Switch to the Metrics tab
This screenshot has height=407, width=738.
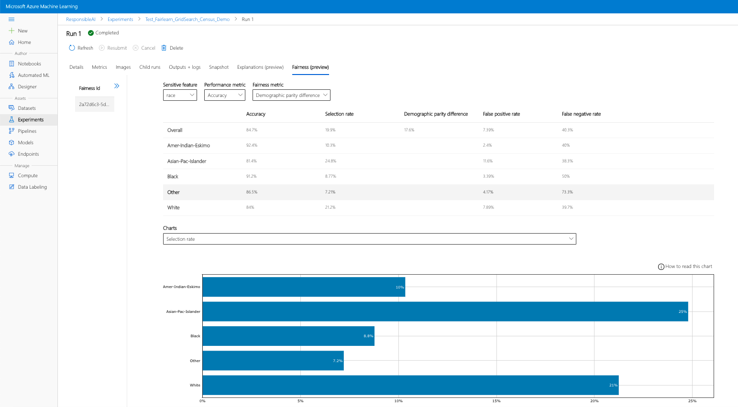pos(99,67)
